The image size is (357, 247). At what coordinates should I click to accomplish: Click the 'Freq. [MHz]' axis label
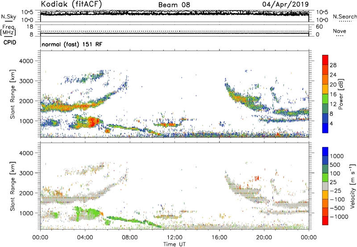point(8,30)
